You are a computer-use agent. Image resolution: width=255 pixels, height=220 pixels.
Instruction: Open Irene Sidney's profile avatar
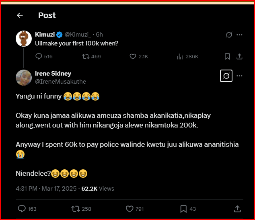(24, 78)
